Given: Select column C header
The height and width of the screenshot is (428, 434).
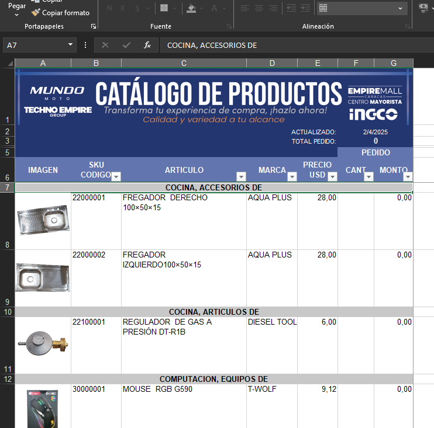Looking at the screenshot, I should coord(184,63).
